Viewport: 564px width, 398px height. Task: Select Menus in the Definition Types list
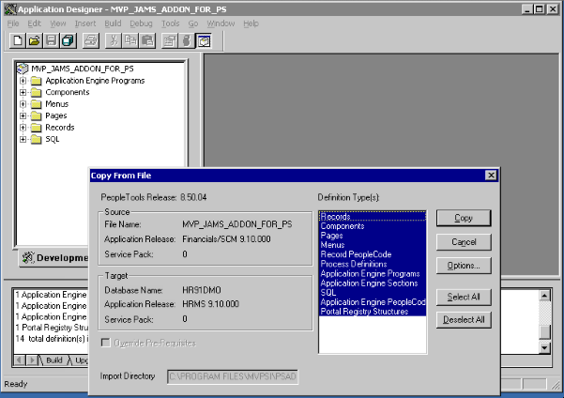coord(373,245)
